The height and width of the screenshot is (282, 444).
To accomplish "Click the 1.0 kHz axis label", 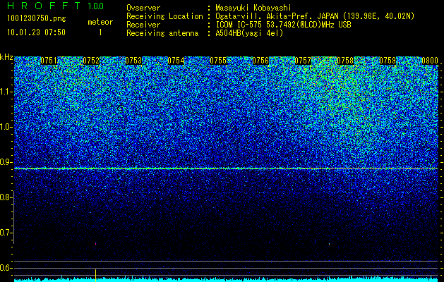I will pyautogui.click(x=6, y=127).
